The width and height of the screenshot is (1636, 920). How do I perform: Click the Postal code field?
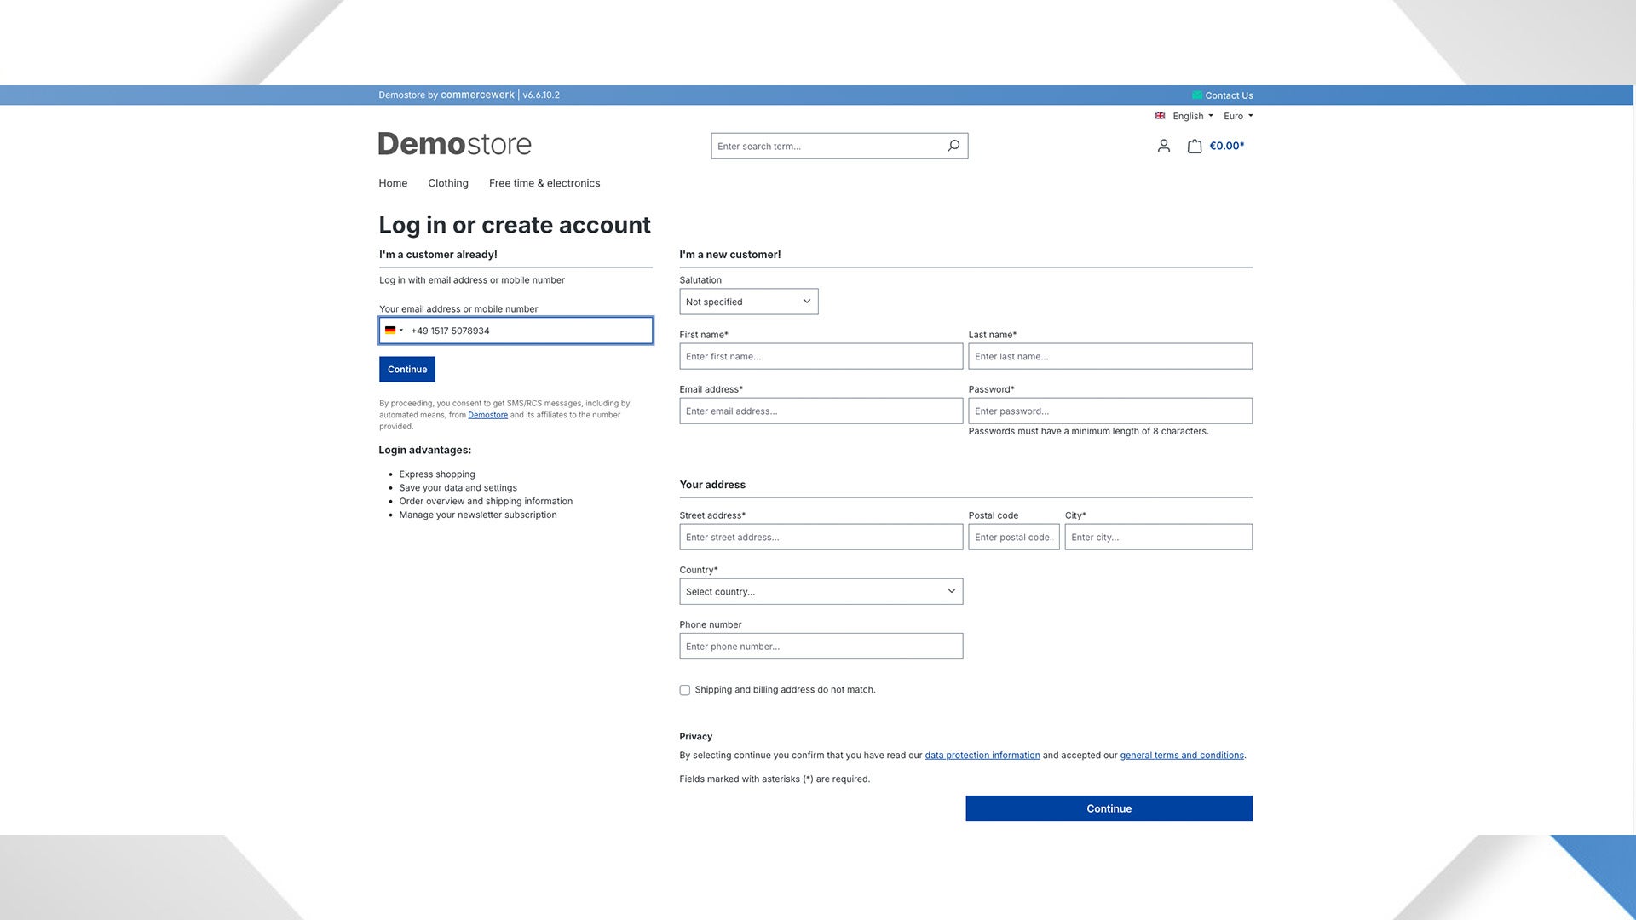tap(1014, 537)
